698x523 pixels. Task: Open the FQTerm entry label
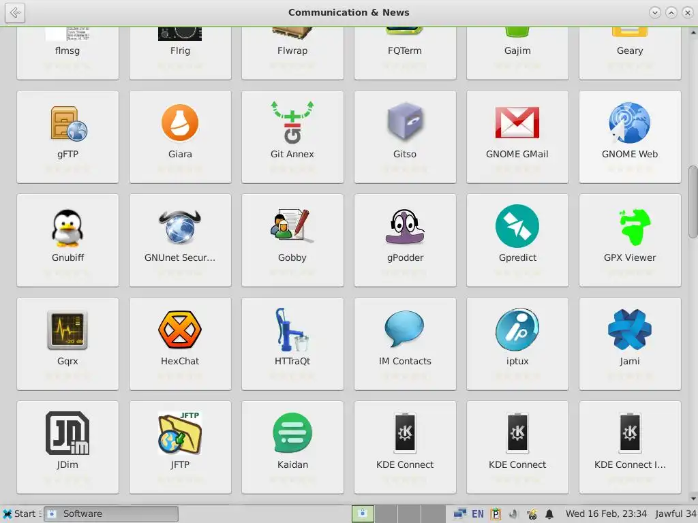pyautogui.click(x=405, y=50)
